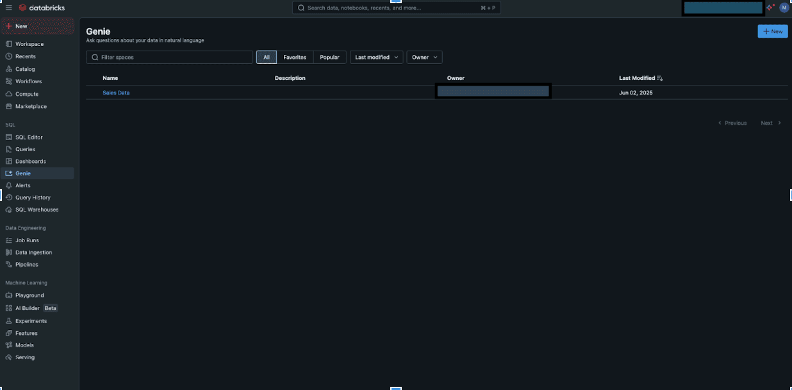Go to the Previous page
Image resolution: width=792 pixels, height=390 pixels.
click(732, 123)
